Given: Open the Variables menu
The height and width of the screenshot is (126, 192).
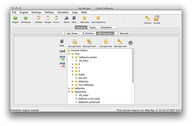Looking at the screenshot, I should (x=63, y=12).
